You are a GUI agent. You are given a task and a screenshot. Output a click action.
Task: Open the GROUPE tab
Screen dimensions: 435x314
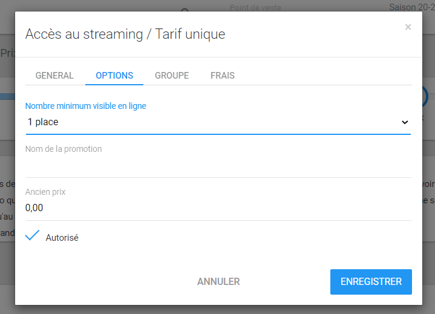[x=172, y=76]
